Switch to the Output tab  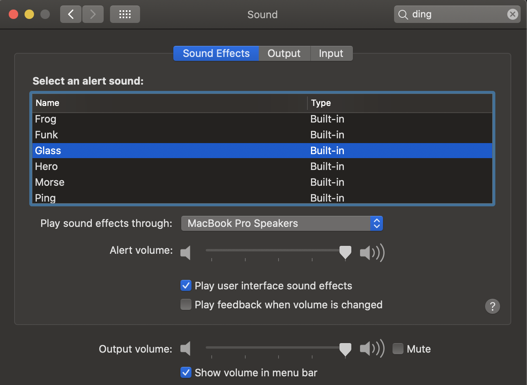coord(284,54)
